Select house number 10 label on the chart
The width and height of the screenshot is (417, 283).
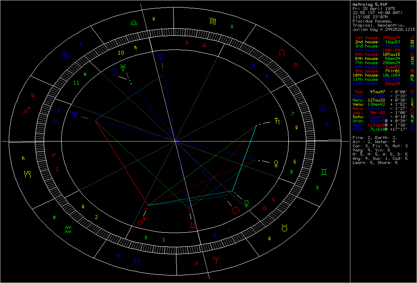click(x=121, y=53)
